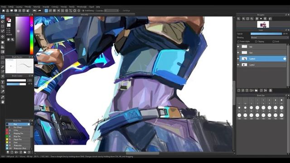Select the Text tool
Image resolution: width=290 pixels, height=163 pixels.
3,82
